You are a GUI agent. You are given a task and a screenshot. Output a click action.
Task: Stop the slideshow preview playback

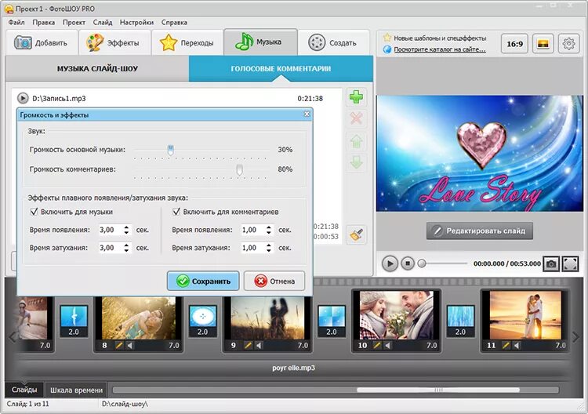click(408, 263)
